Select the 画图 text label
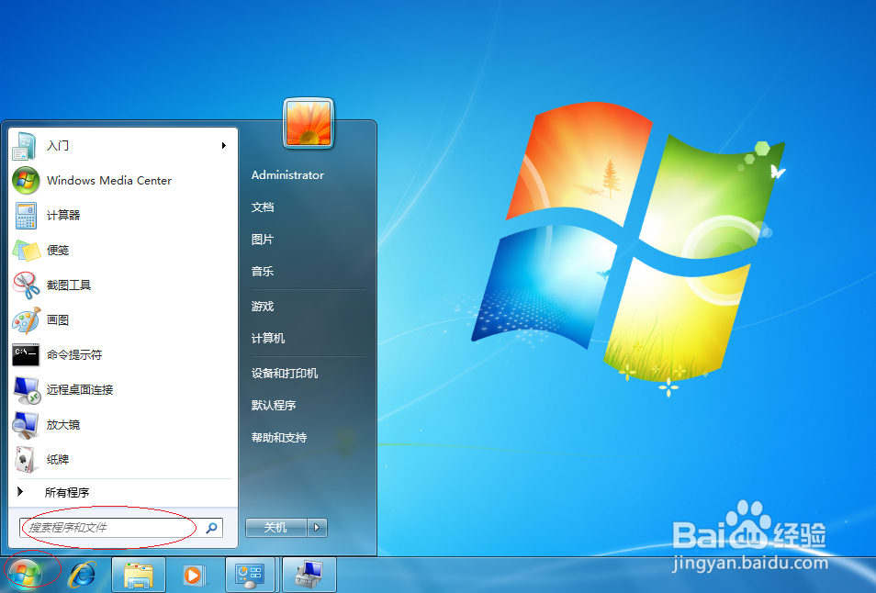The width and height of the screenshot is (876, 593). click(x=58, y=320)
